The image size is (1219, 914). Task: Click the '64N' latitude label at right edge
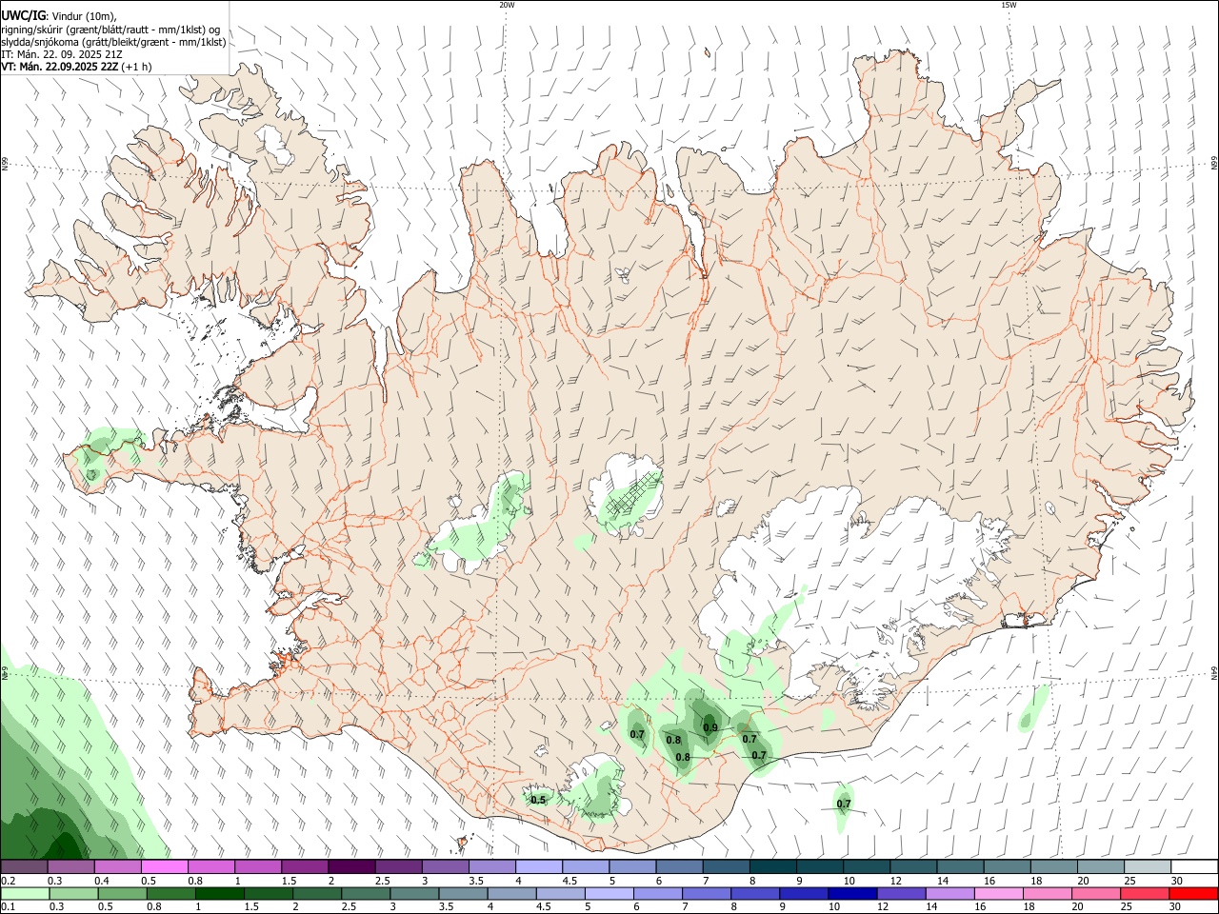pos(1214,672)
